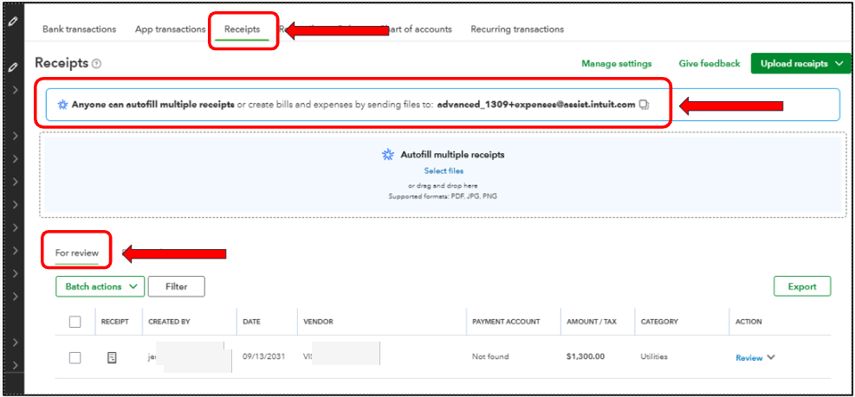855x397 pixels.
Task: Open the Filter button
Action: (x=177, y=286)
